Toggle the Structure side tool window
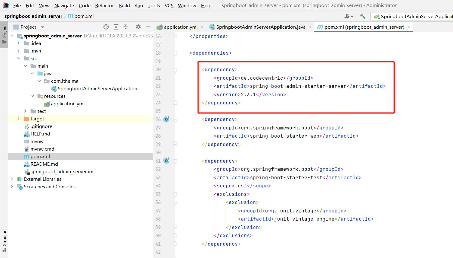 (4, 240)
